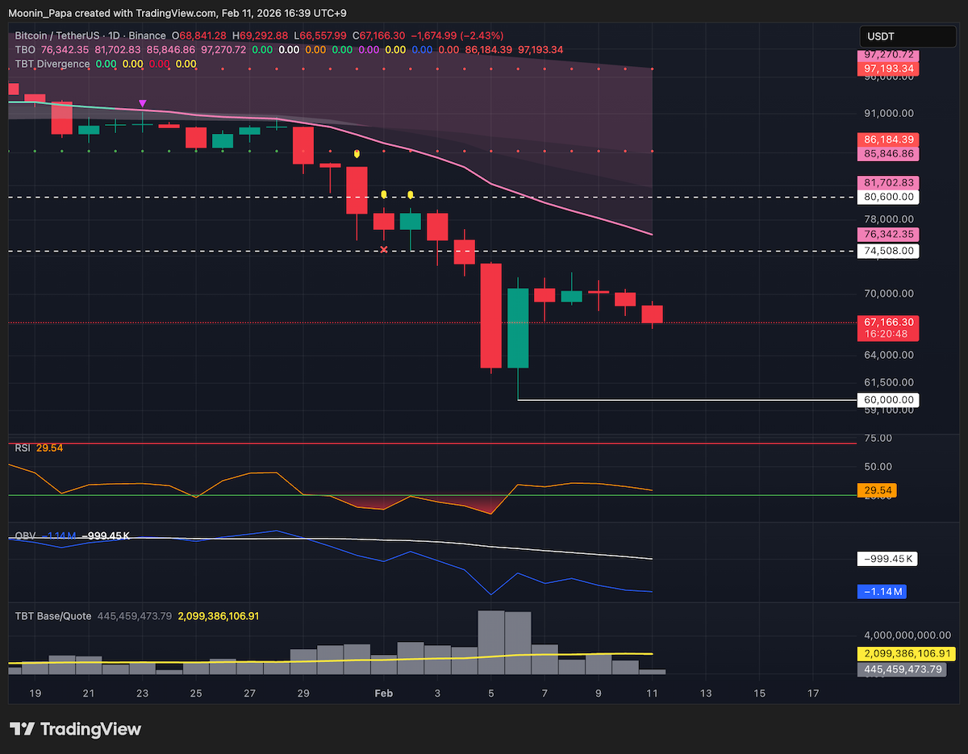The width and height of the screenshot is (968, 754).
Task: Click the 67,166.30 current price label
Action: tap(889, 321)
